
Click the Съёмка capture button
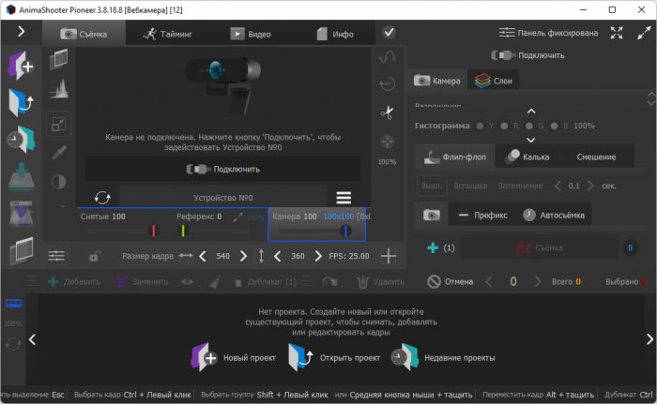(540, 247)
